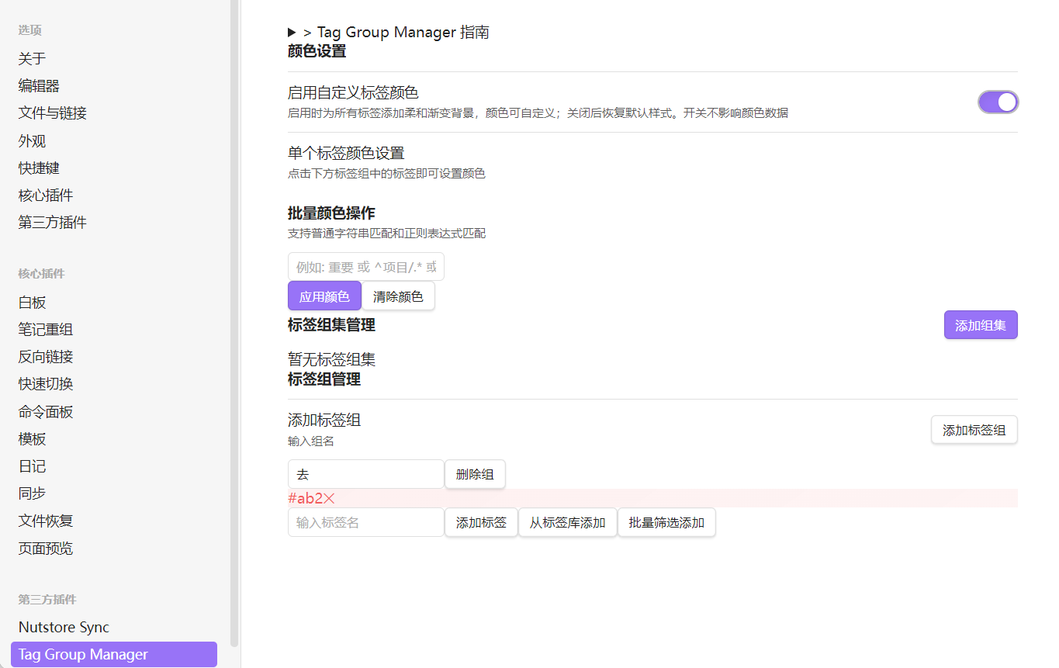1059x668 pixels.
Task: Remove the #ab2 tag with X icon
Action: (330, 499)
